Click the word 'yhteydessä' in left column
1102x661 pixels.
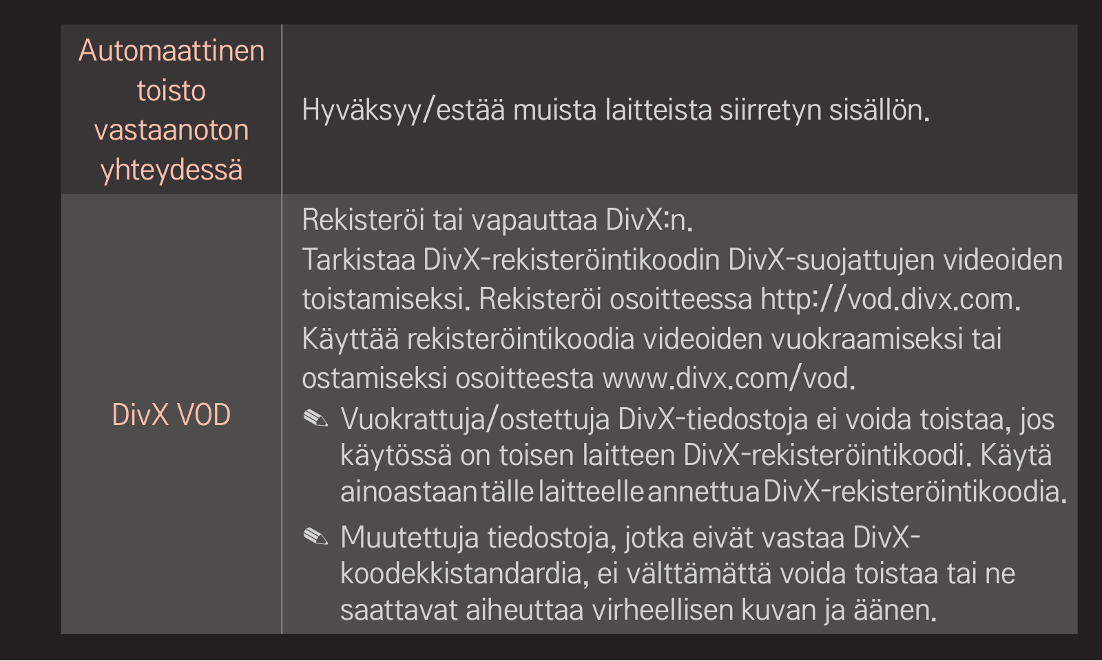[x=171, y=170]
